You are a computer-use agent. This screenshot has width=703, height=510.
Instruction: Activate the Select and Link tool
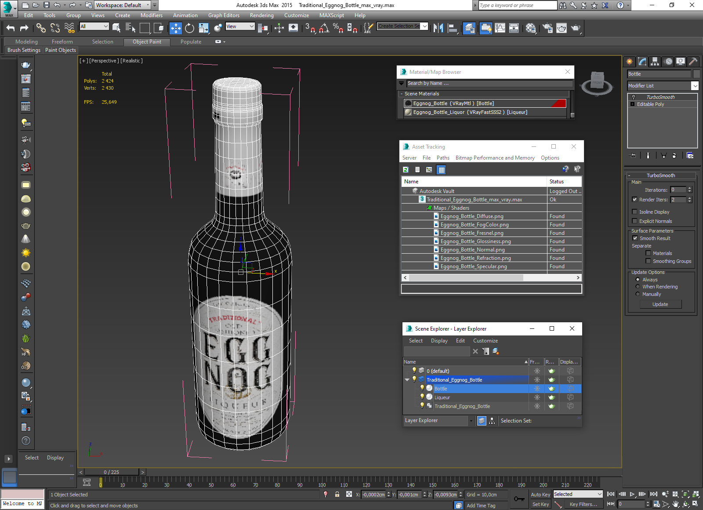[x=41, y=28]
